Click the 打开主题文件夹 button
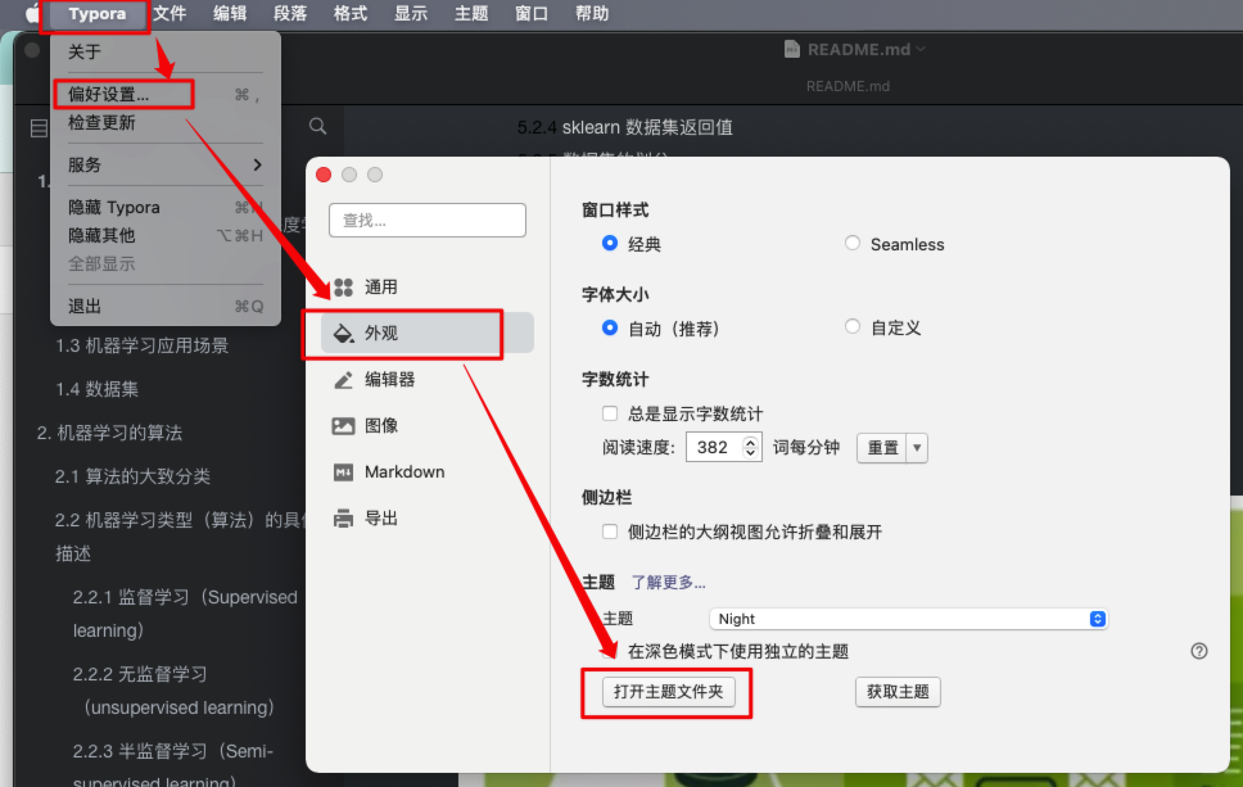Screen dimensions: 1243x787 pyautogui.click(x=668, y=692)
